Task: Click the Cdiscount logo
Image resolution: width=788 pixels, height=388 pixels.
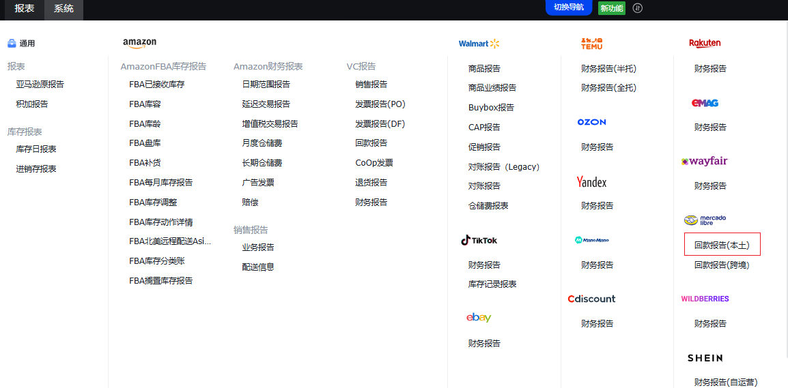Action: (x=591, y=299)
